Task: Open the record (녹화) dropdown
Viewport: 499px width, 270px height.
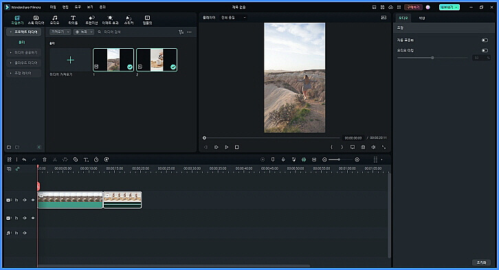Action: [x=83, y=32]
